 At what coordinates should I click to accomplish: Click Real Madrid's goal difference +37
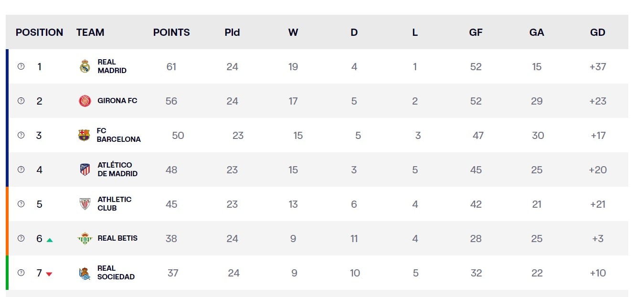click(x=597, y=67)
